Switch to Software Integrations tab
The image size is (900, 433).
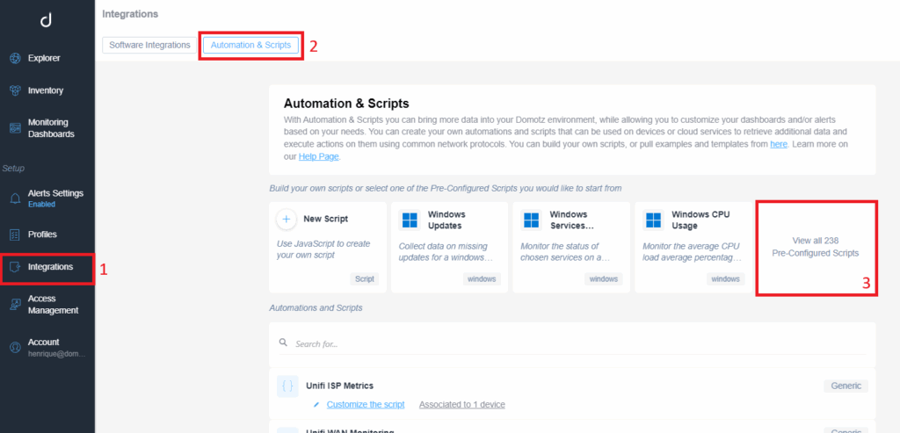(149, 45)
